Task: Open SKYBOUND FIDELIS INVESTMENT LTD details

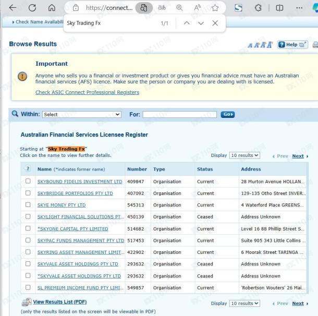Action: point(80,182)
